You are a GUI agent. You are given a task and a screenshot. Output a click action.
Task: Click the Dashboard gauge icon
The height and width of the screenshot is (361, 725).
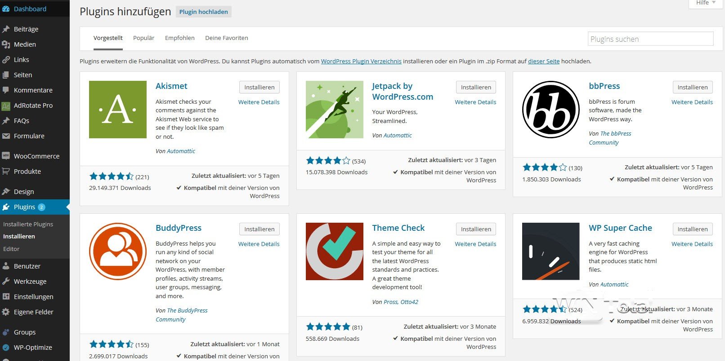point(6,9)
